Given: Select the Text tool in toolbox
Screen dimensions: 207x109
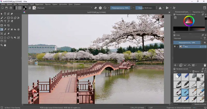Looking at the screenshot, I should click(5, 14).
